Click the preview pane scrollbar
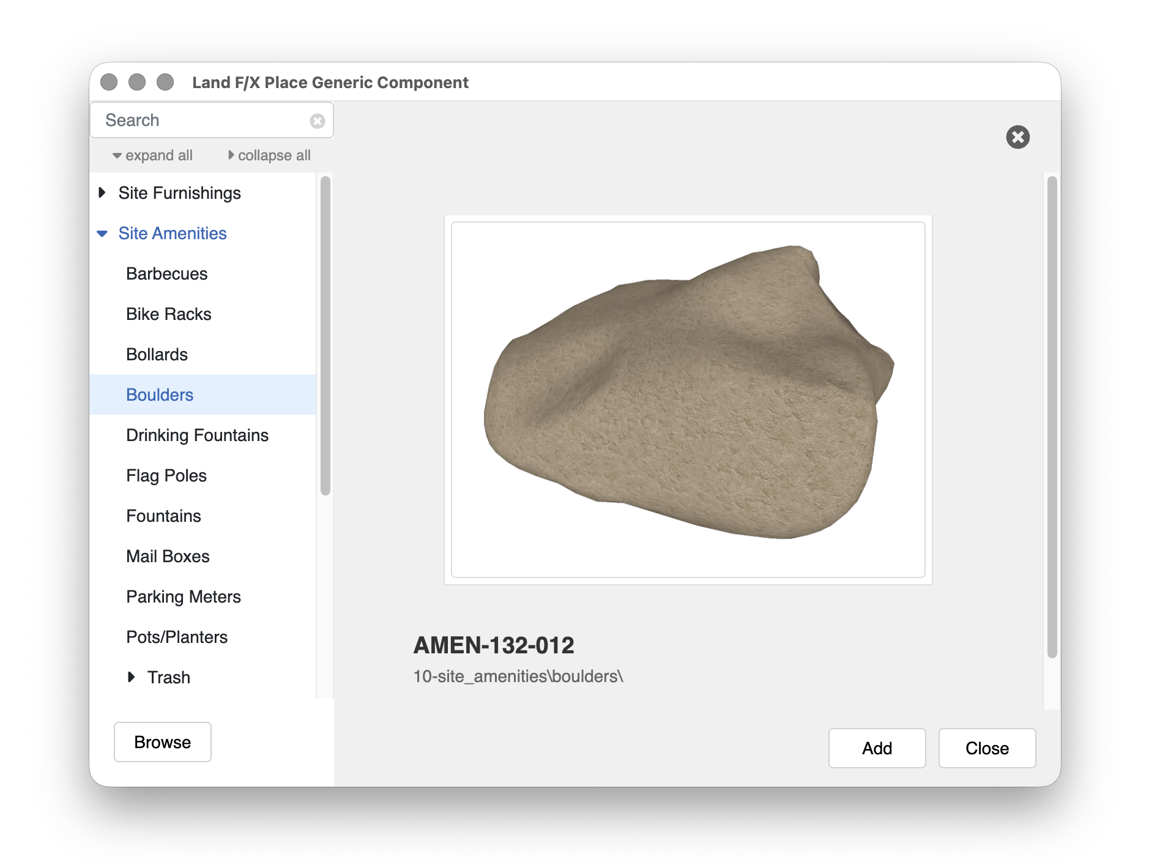 click(x=1052, y=417)
